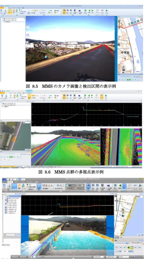
Task: Click 点群にステップ button in bottom status bar
Action: (x=21, y=257)
